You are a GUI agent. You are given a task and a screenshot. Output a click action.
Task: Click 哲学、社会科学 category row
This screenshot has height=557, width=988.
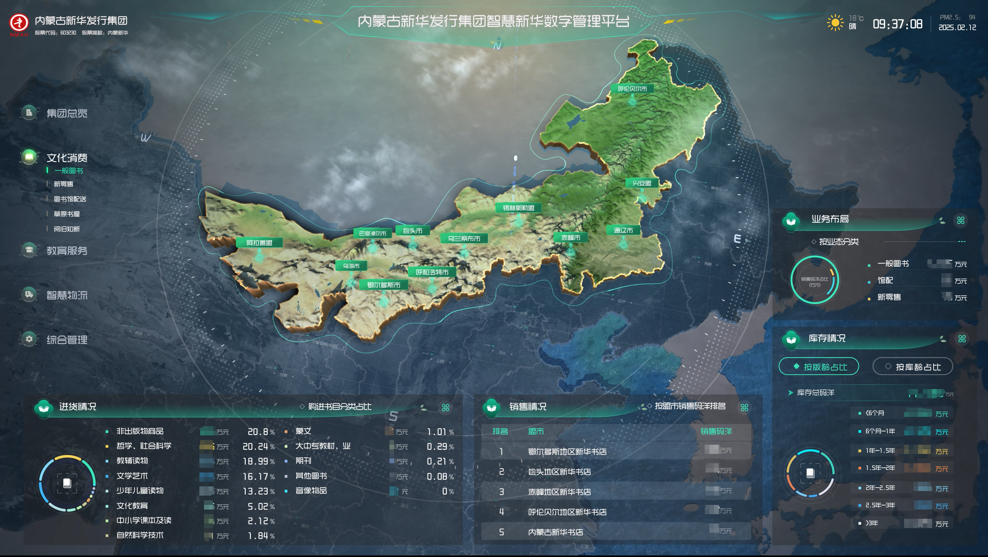190,446
